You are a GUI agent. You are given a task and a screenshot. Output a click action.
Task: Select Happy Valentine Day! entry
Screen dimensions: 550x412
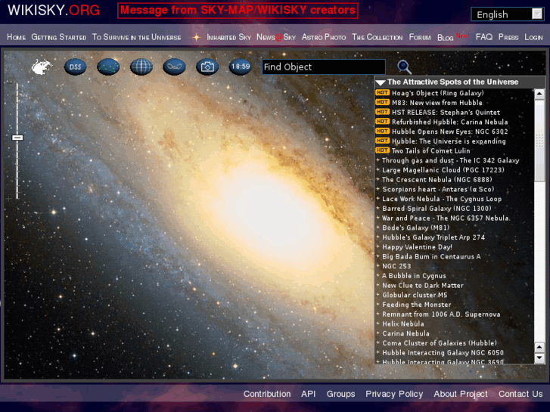(x=417, y=247)
